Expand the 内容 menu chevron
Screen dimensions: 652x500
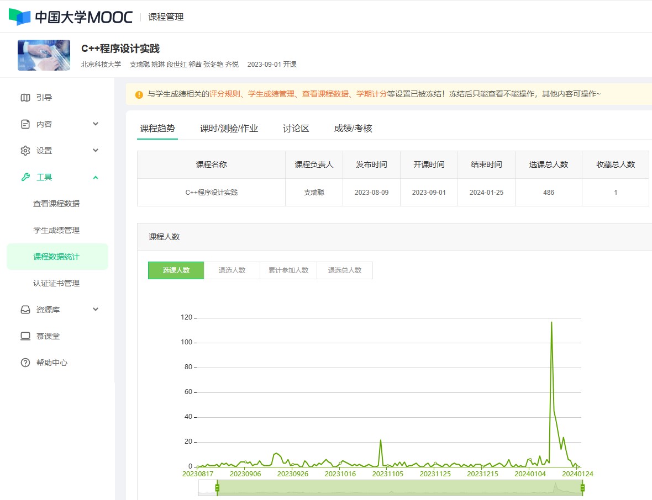click(x=96, y=124)
